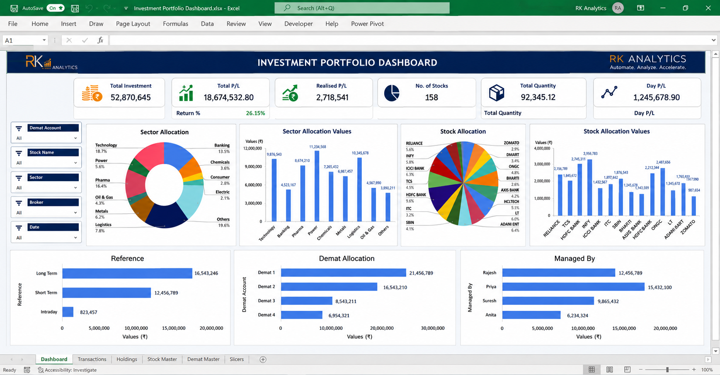Open the RA account avatar
Viewport: 720px width, 375px height.
[x=618, y=8]
